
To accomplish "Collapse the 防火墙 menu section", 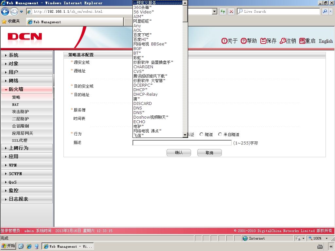I will pos(27,89).
